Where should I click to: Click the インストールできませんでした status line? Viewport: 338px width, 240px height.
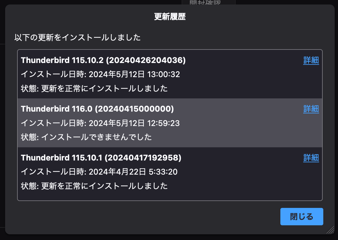coord(86,137)
